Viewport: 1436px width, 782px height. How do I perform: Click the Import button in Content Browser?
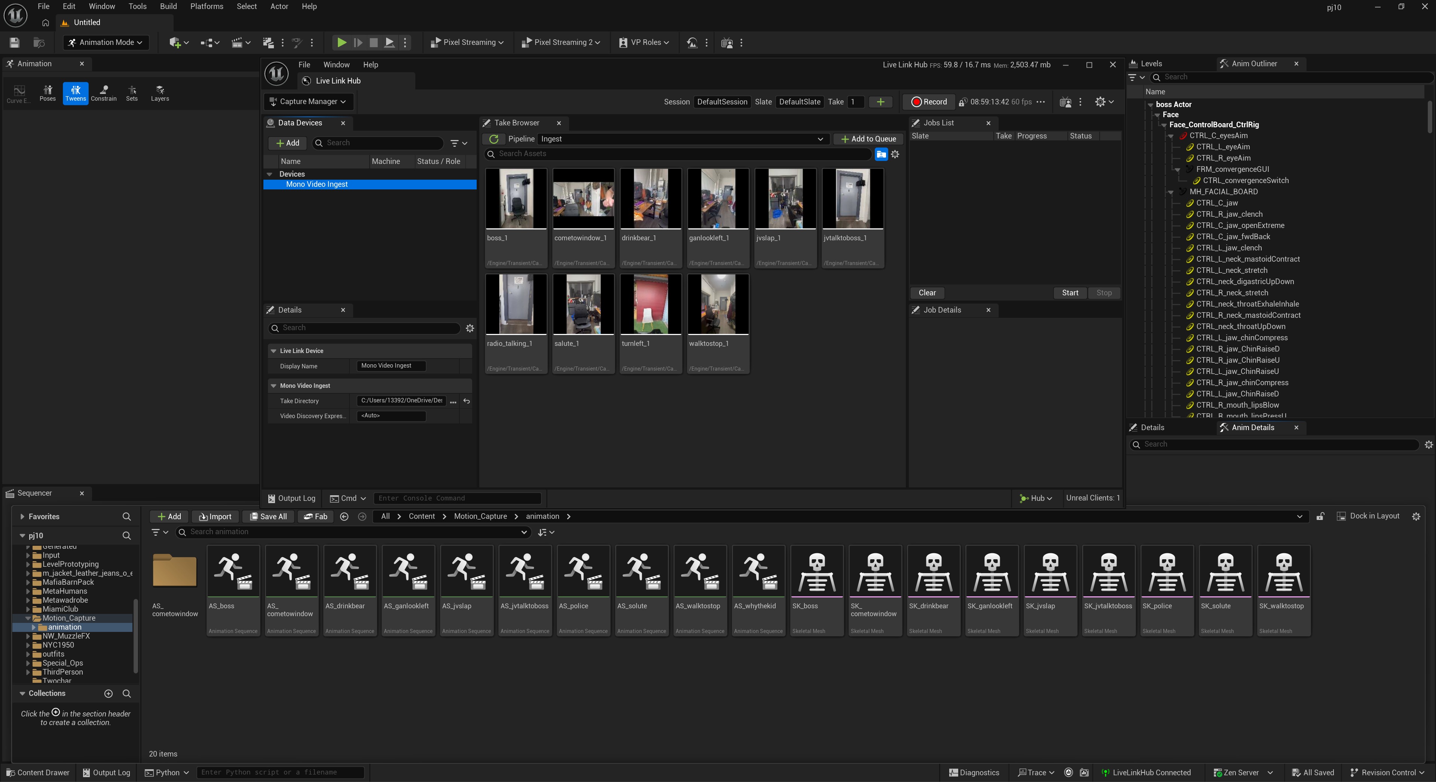(x=215, y=517)
